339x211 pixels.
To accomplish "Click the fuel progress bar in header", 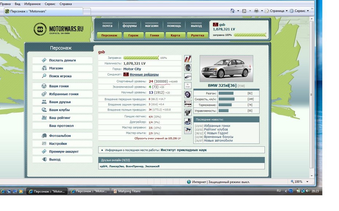I will click(x=250, y=35).
